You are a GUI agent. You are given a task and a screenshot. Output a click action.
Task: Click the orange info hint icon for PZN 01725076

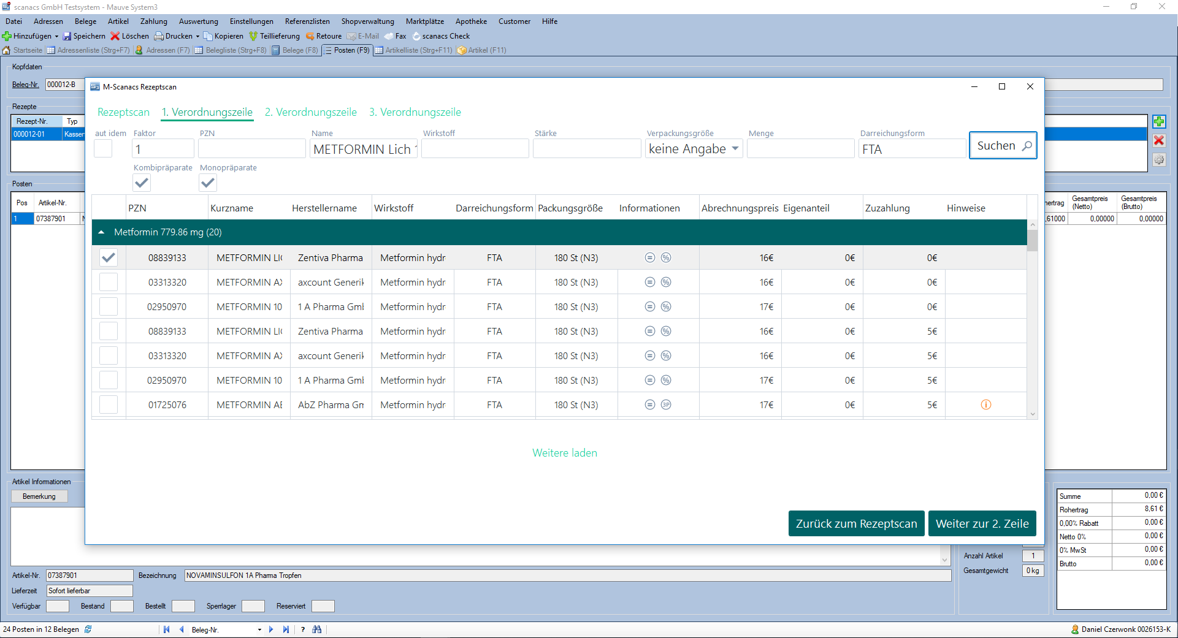tap(985, 404)
